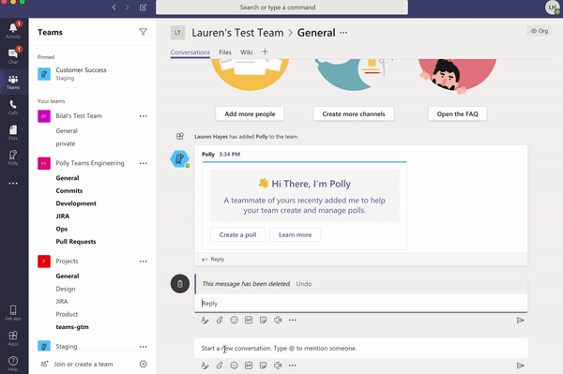Viewport: 563px width, 374px height.
Task: Click Learn more in Polly card
Action: pyautogui.click(x=296, y=235)
